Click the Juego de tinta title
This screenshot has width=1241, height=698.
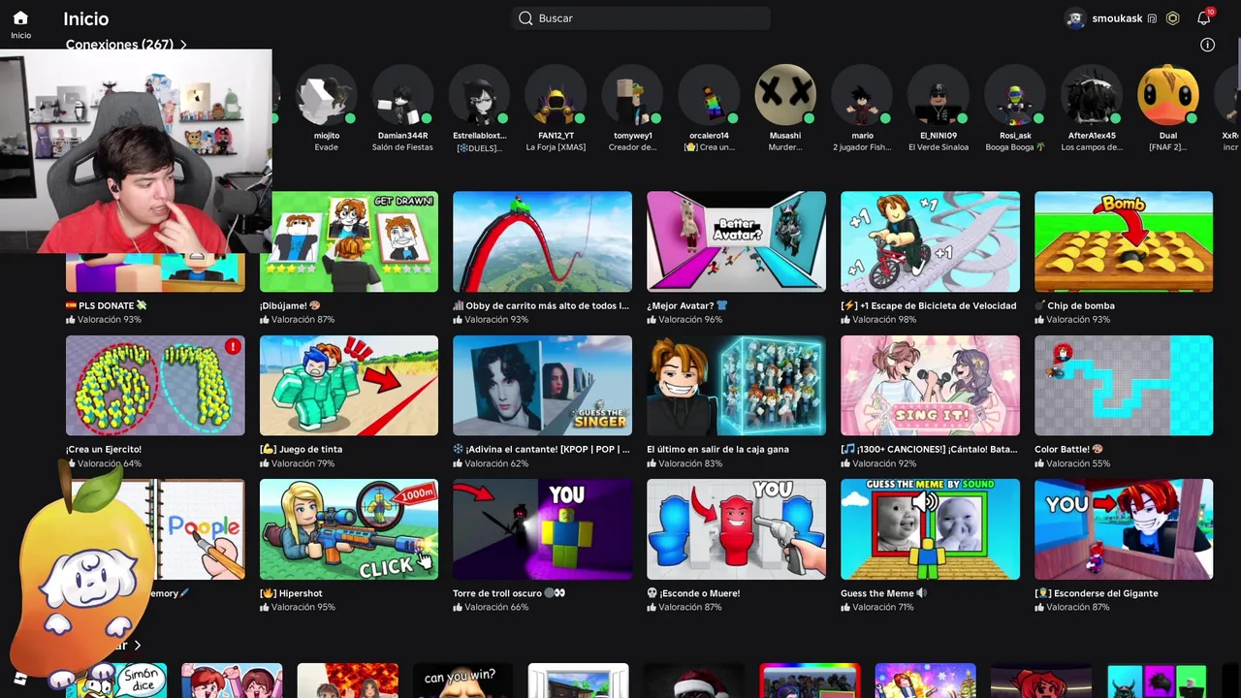tap(301, 449)
